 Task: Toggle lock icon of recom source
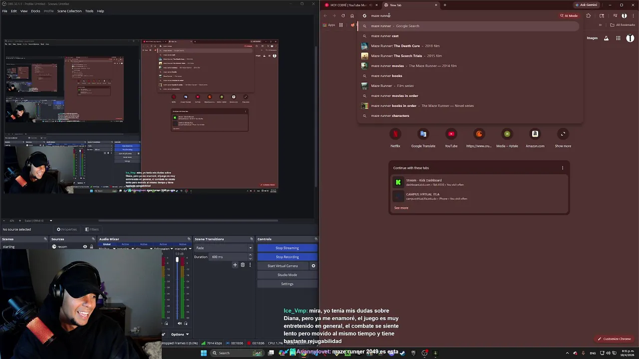(x=91, y=247)
